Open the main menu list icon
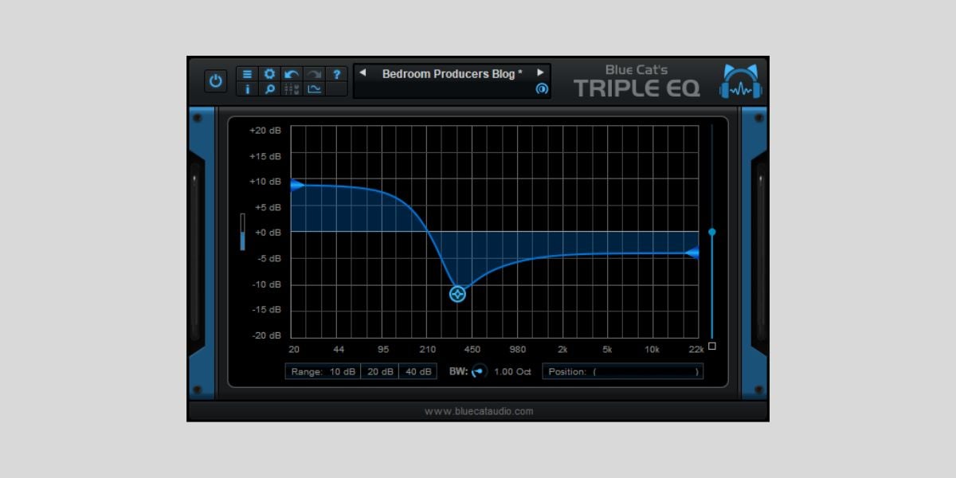 click(247, 74)
